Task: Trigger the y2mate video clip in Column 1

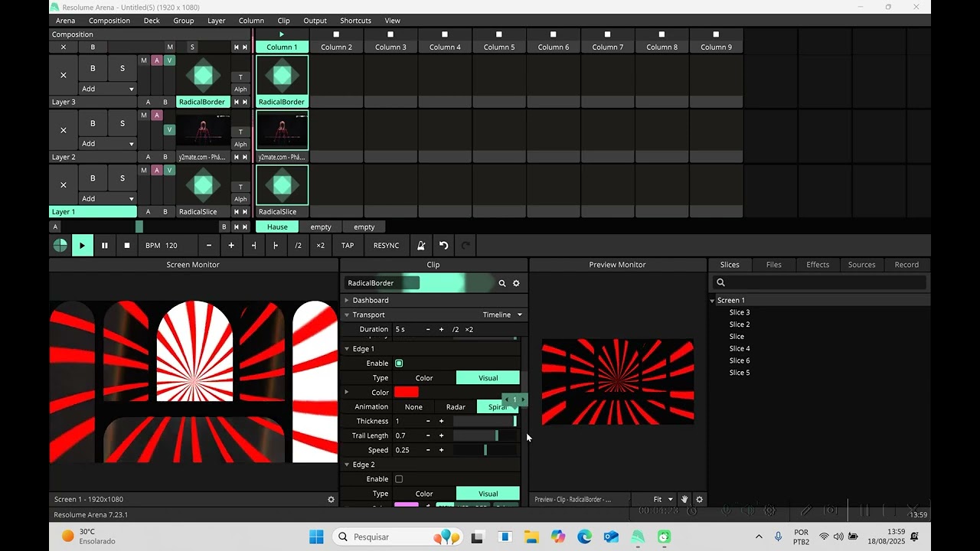Action: pos(282,130)
